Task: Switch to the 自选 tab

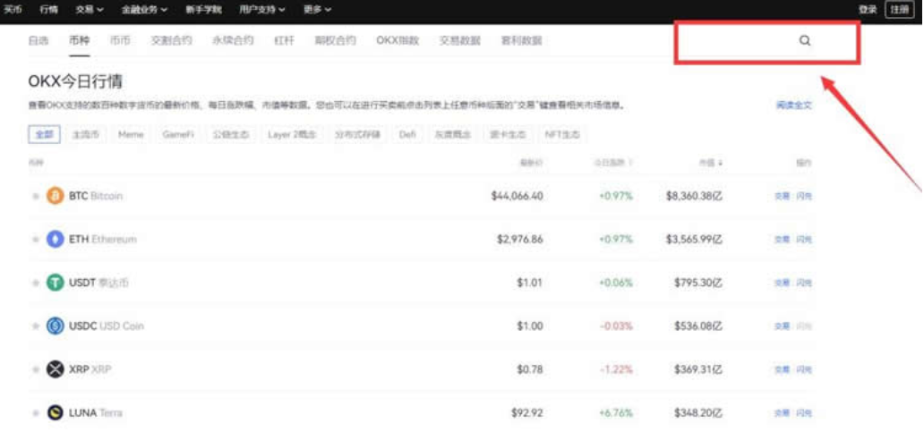Action: [38, 40]
